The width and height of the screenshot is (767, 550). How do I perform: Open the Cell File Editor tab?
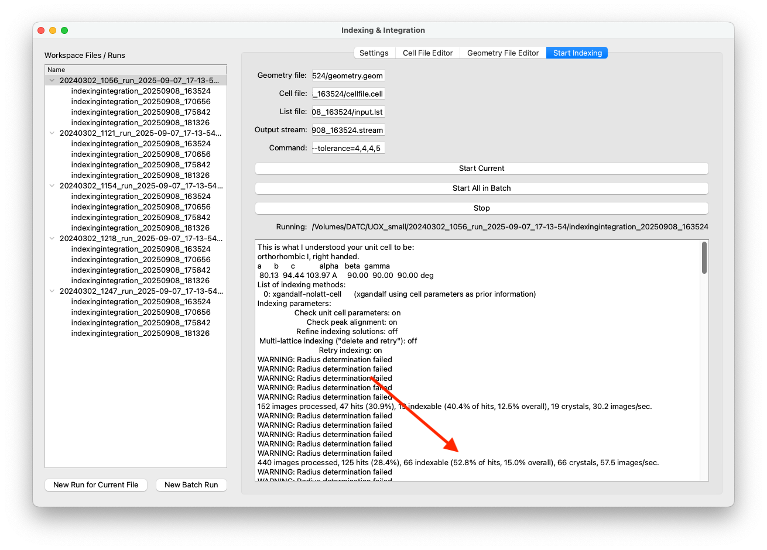(428, 53)
